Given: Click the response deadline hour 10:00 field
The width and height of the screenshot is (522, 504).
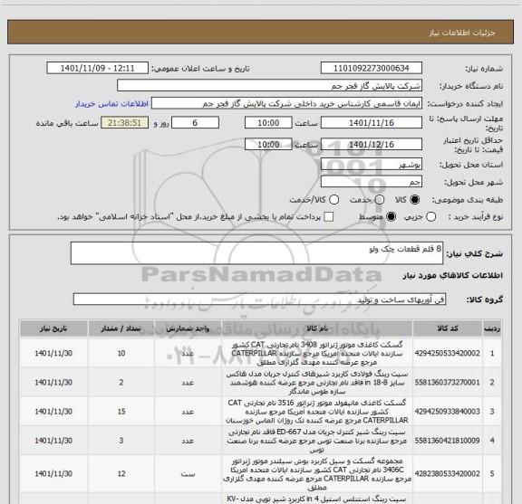Looking at the screenshot, I should point(268,123).
